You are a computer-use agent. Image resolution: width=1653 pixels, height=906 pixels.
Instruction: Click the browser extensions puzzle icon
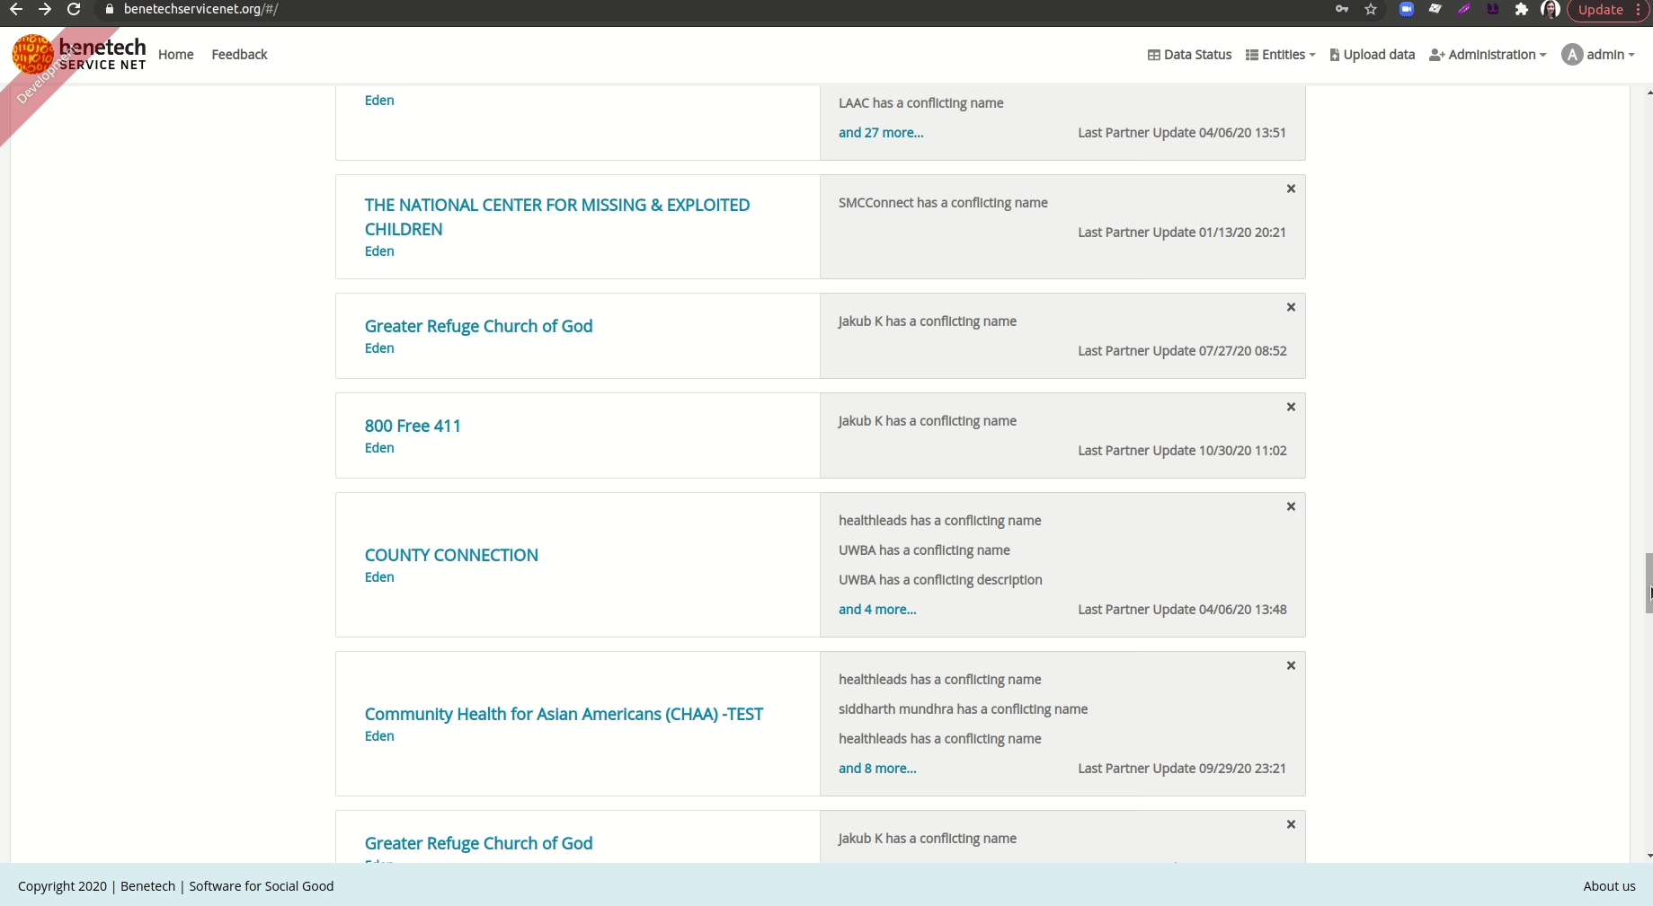(1522, 10)
